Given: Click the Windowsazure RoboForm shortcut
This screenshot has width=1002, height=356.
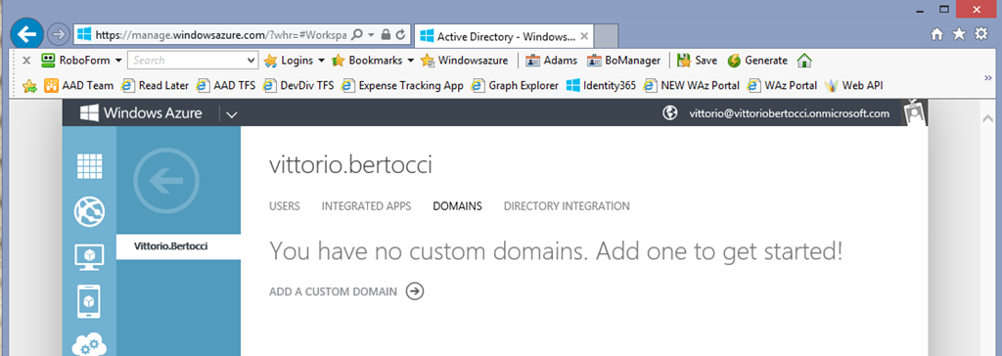Looking at the screenshot, I should click(465, 61).
